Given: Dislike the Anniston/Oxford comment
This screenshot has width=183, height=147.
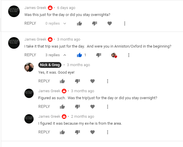Looking at the screenshot, I should pyautogui.click(x=99, y=55).
